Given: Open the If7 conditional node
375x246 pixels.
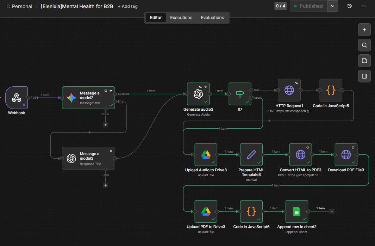Looking at the screenshot, I should [240, 94].
